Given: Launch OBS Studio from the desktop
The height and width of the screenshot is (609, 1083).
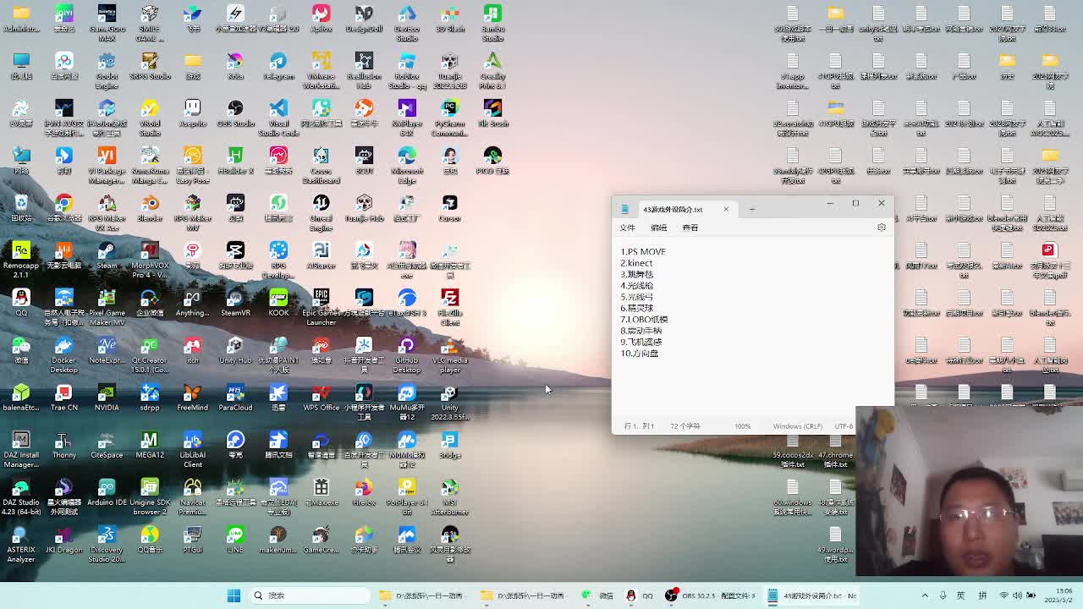Looking at the screenshot, I should pyautogui.click(x=235, y=110).
